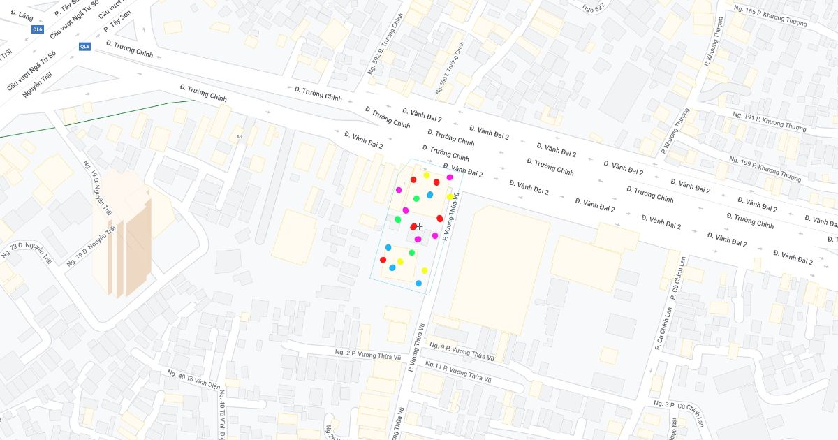The height and width of the screenshot is (440, 838).
Task: Select the leftmost red dot in the outlined area
Action: tap(383, 260)
